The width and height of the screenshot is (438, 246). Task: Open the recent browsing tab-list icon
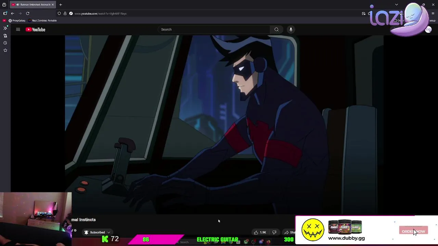(x=4, y=4)
